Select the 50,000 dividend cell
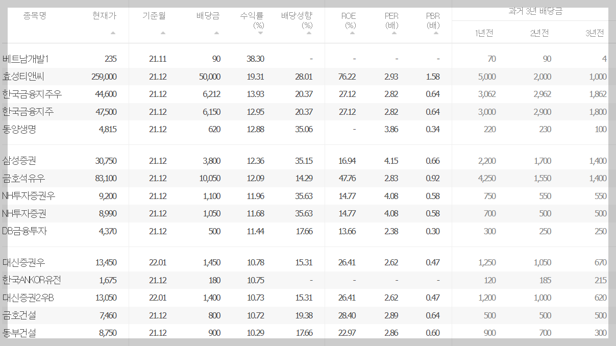This screenshot has height=346, width=616. click(210, 77)
